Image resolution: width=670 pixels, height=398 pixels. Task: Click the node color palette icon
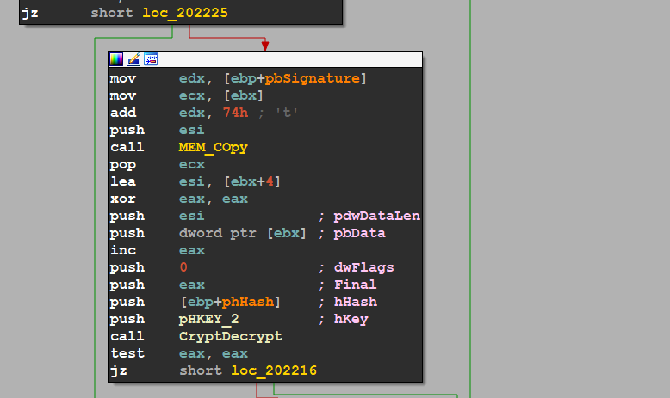(116, 59)
